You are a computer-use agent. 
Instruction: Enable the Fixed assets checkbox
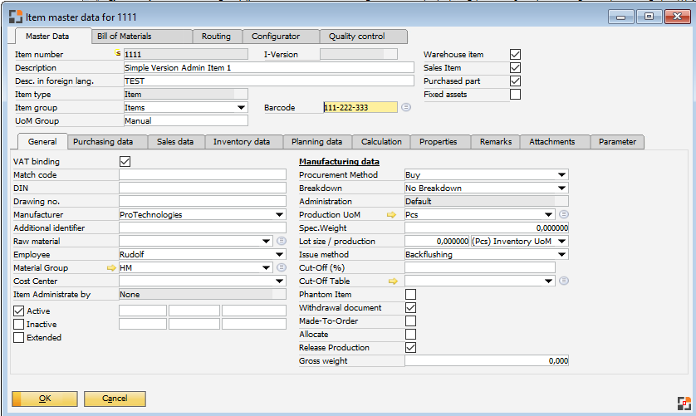[x=515, y=95]
